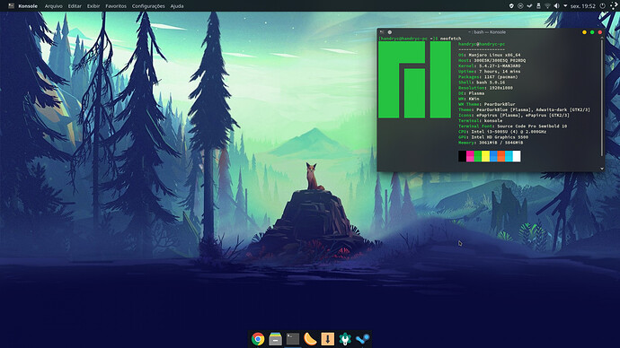Open the terminal icon in the dock

tap(293, 339)
